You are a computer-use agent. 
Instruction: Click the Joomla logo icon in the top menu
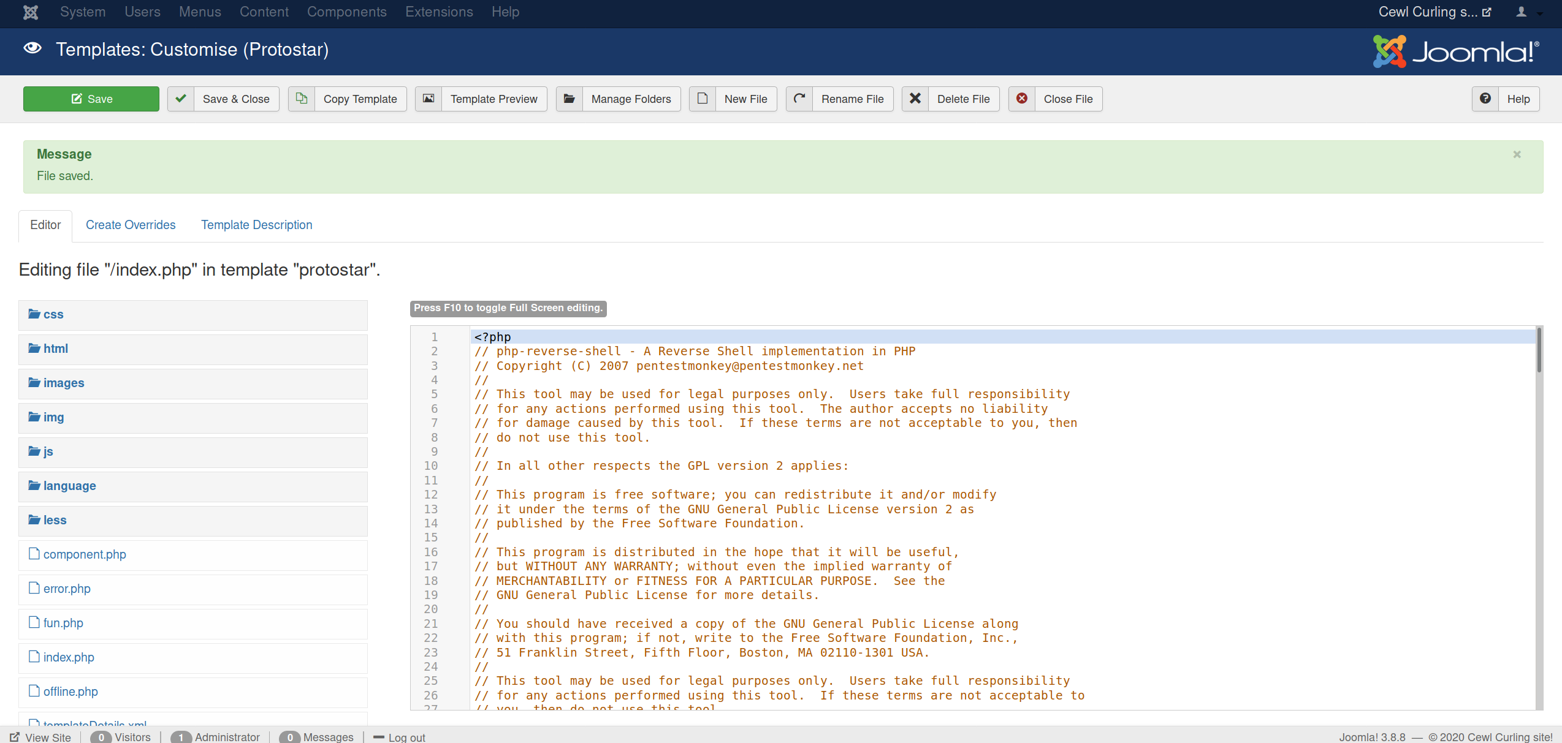pyautogui.click(x=31, y=12)
